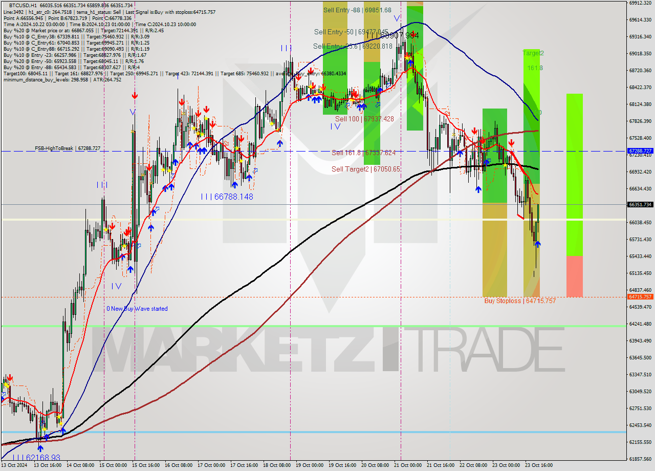This screenshot has width=655, height=471.
Task: Click the blue 67288.727 price axis tag
Action: [640, 151]
